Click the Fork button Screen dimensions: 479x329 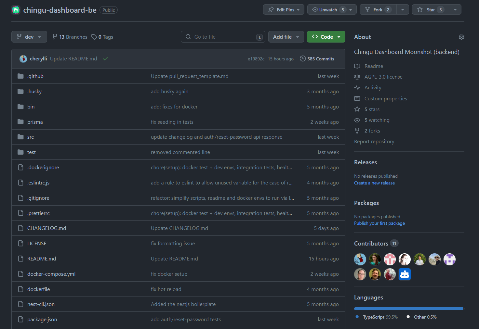tap(378, 10)
